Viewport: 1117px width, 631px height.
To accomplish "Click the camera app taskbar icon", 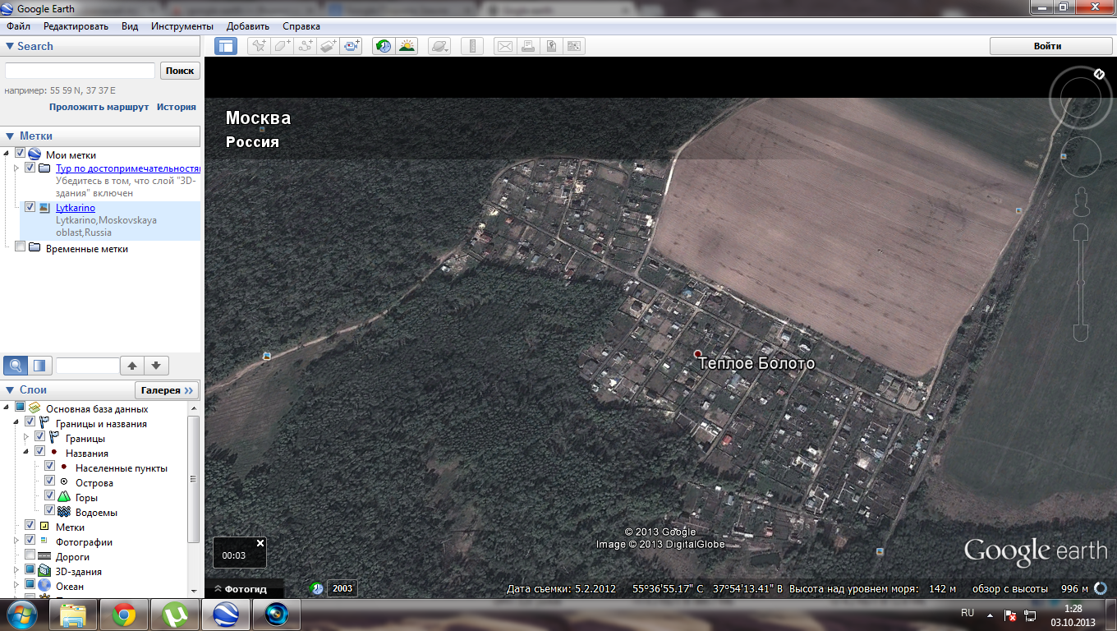I will [276, 615].
